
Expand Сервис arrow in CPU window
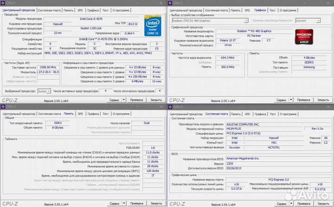click(x=124, y=100)
